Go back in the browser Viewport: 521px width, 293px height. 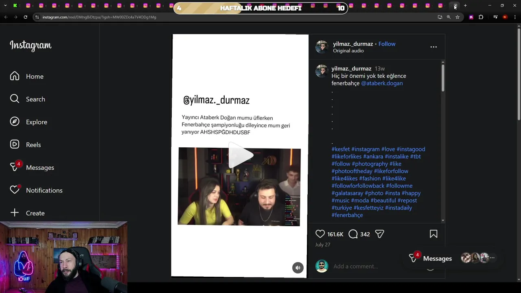coord(6,17)
